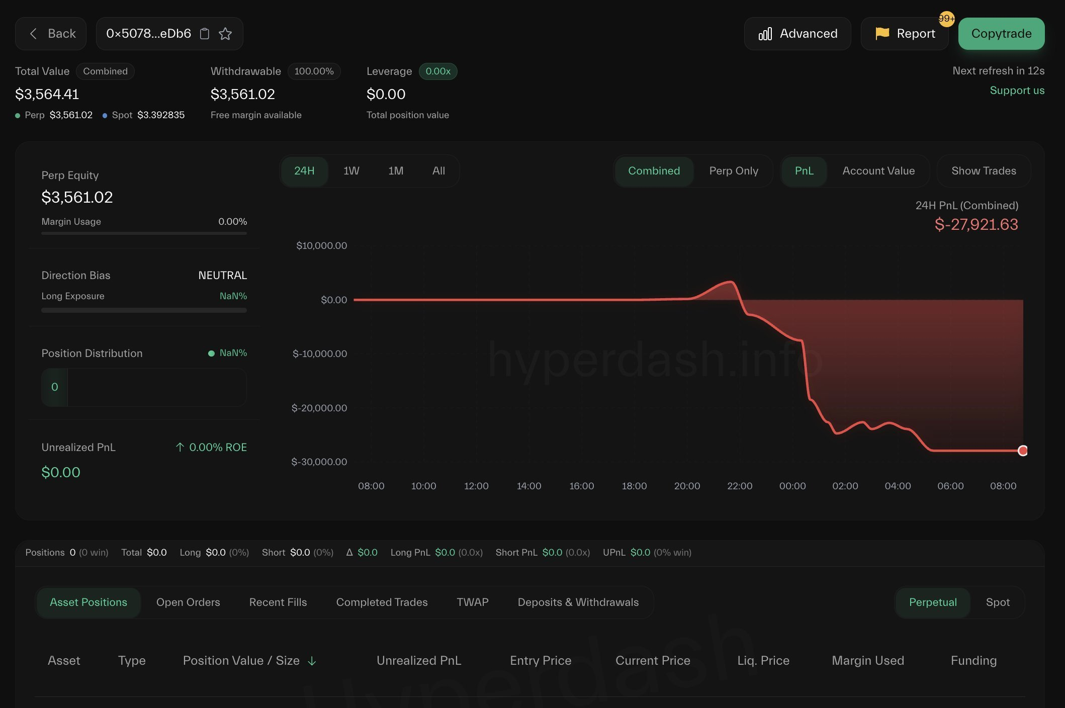The width and height of the screenshot is (1065, 708).
Task: Switch chart to Combined mode
Action: pos(654,171)
